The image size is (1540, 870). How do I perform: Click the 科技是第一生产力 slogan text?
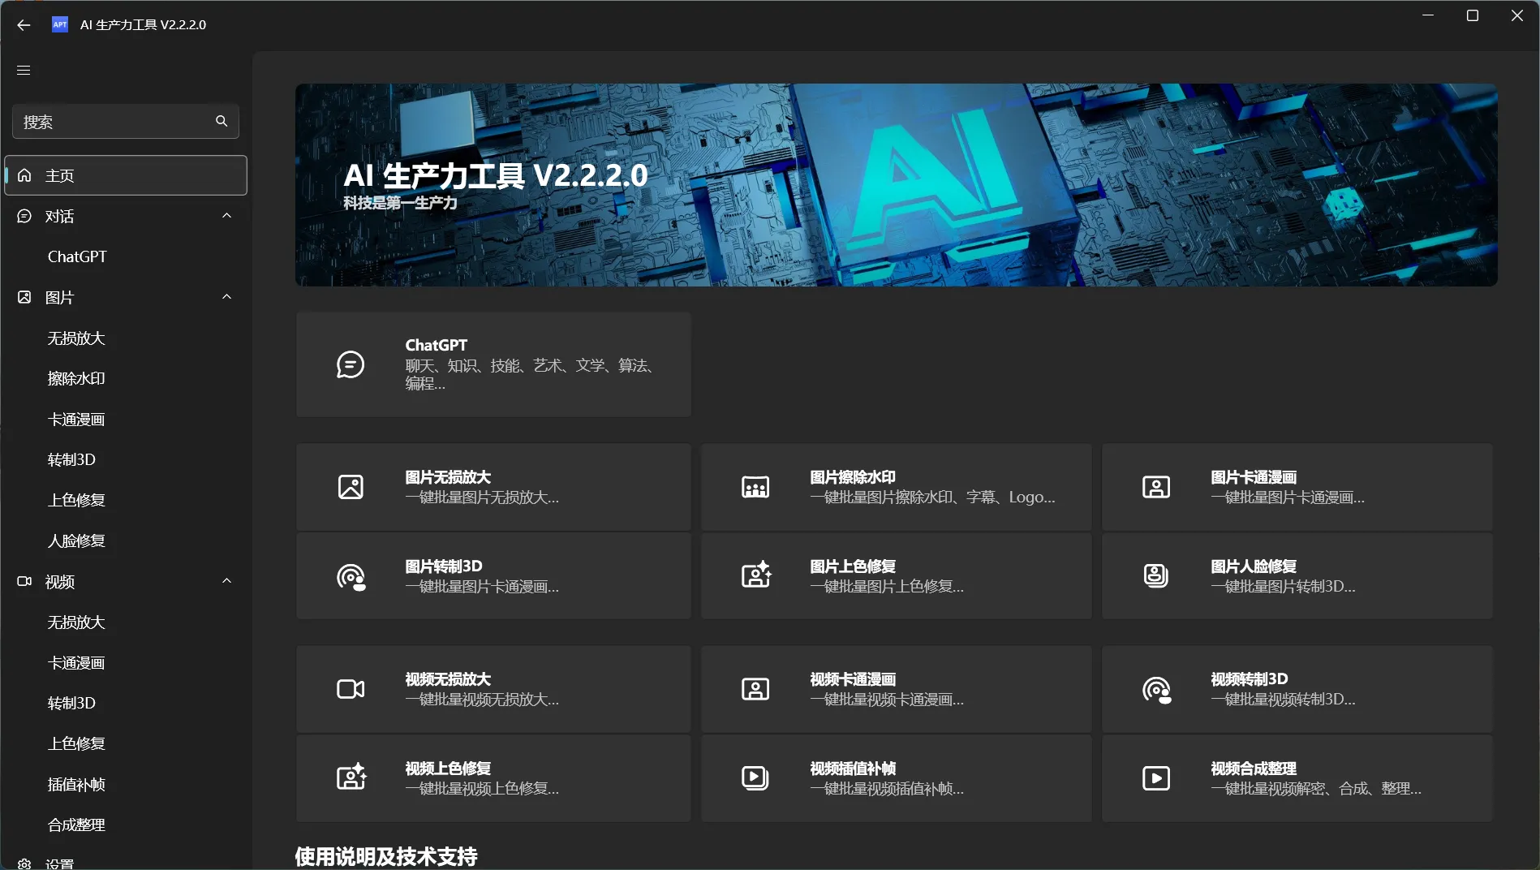(x=400, y=203)
